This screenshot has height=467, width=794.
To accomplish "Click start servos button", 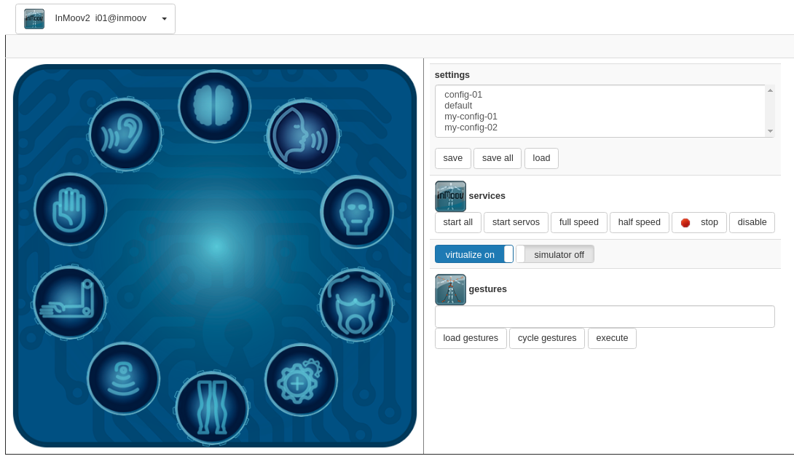I will [x=516, y=222].
